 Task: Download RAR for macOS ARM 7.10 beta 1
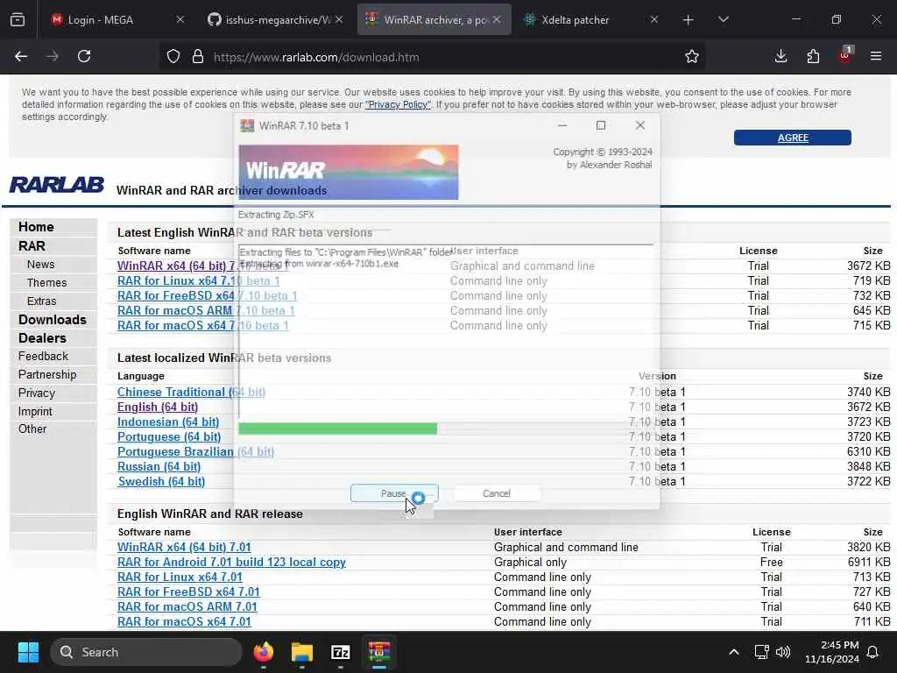click(206, 311)
